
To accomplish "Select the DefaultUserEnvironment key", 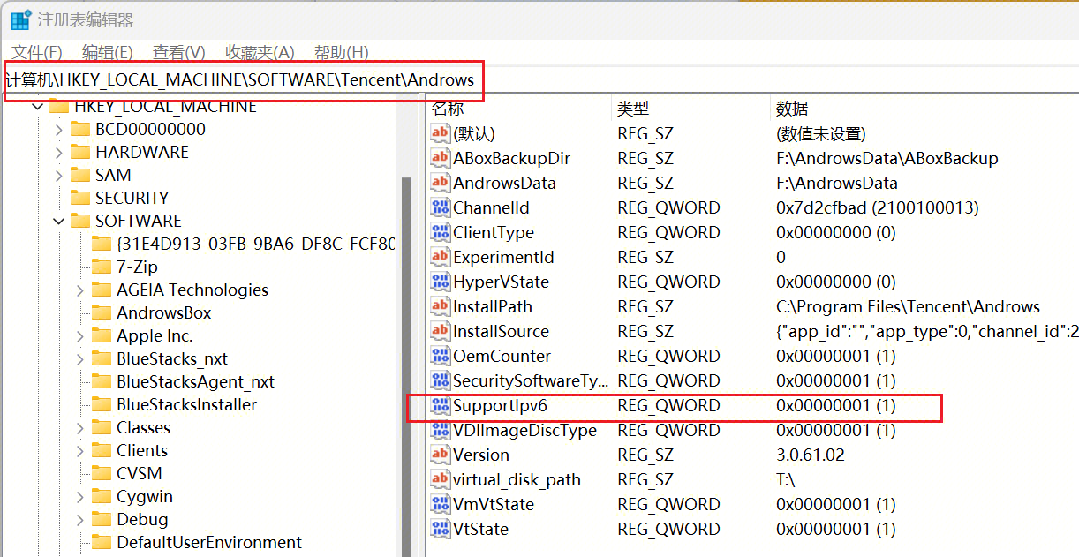I will tap(209, 542).
